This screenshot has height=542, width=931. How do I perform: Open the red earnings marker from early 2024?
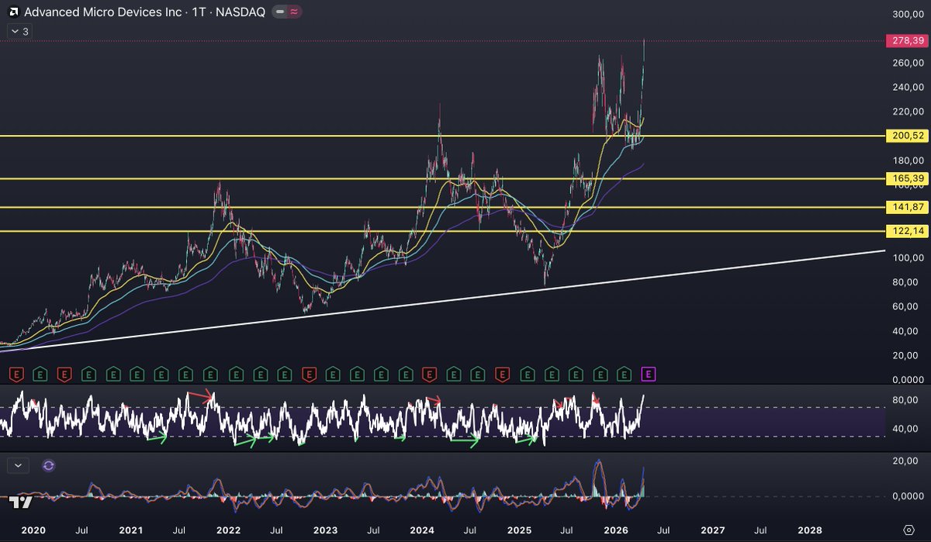(428, 375)
